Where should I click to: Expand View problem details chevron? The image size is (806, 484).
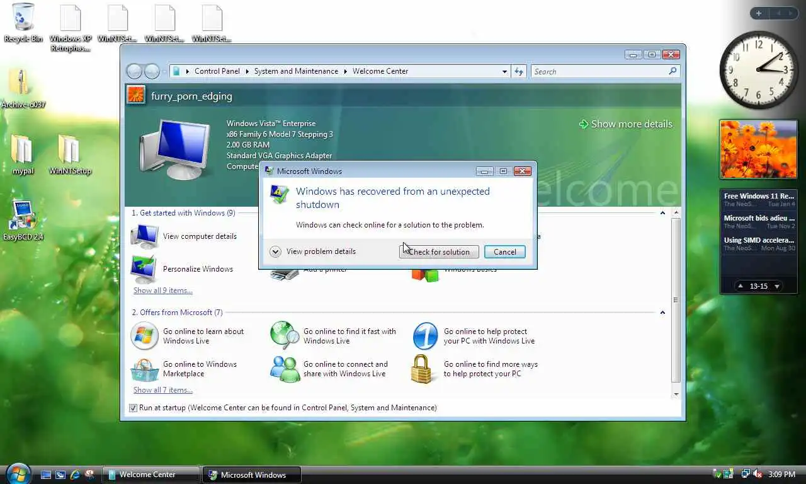click(275, 251)
